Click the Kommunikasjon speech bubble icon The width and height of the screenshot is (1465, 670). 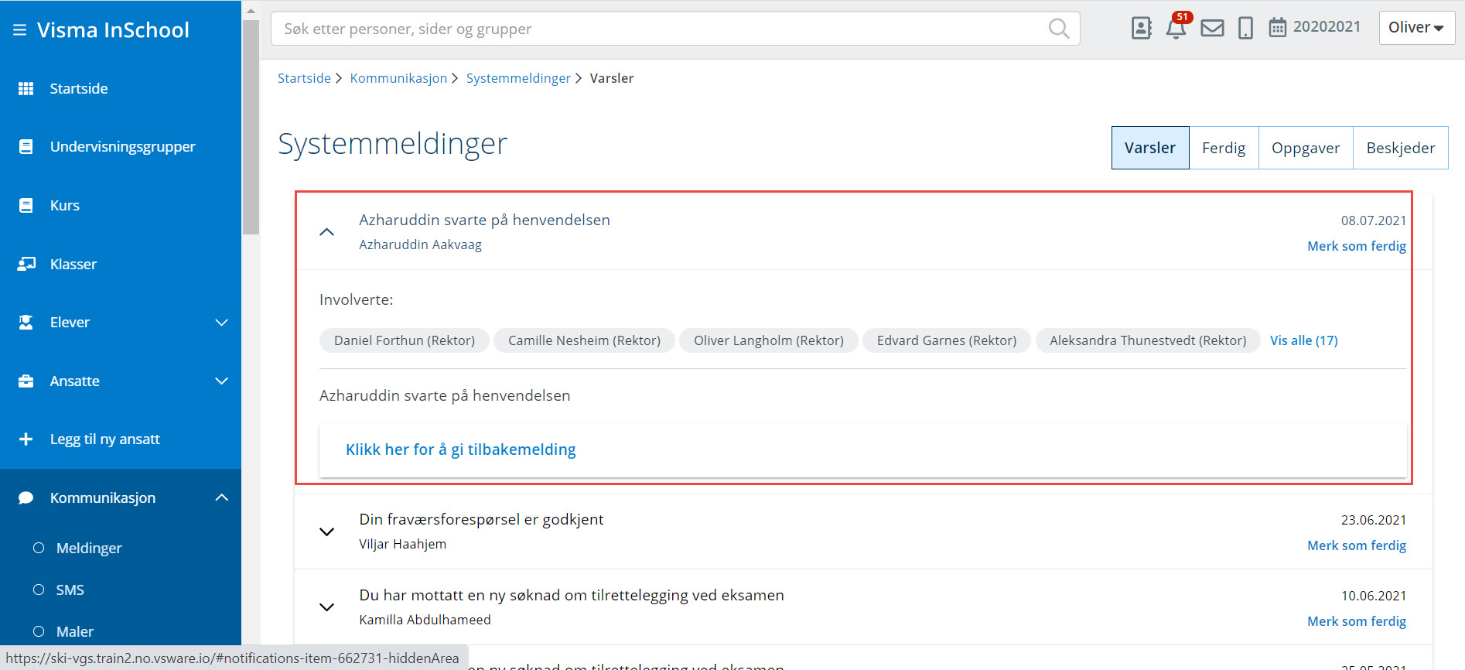pyautogui.click(x=26, y=497)
